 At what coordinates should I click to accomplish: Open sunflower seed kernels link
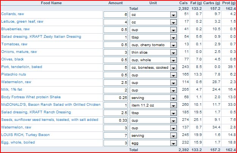[x=50, y=120]
